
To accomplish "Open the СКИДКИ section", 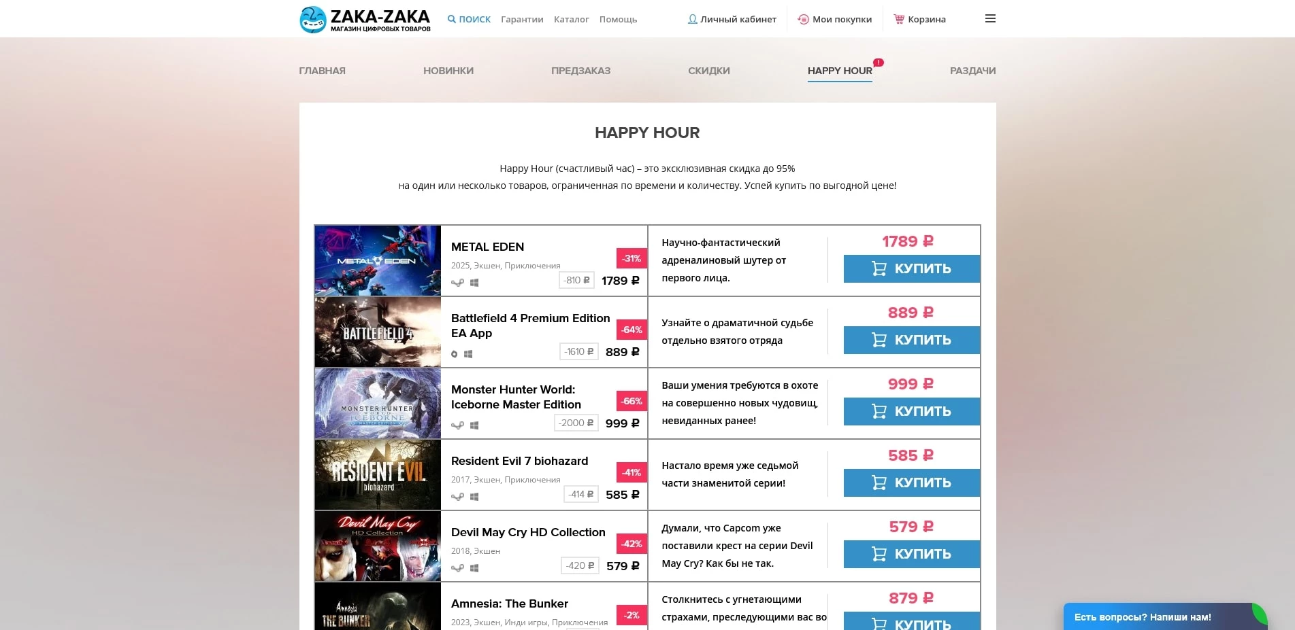I will point(708,70).
